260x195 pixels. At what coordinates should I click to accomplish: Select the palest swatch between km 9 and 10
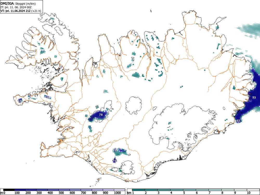240,190
